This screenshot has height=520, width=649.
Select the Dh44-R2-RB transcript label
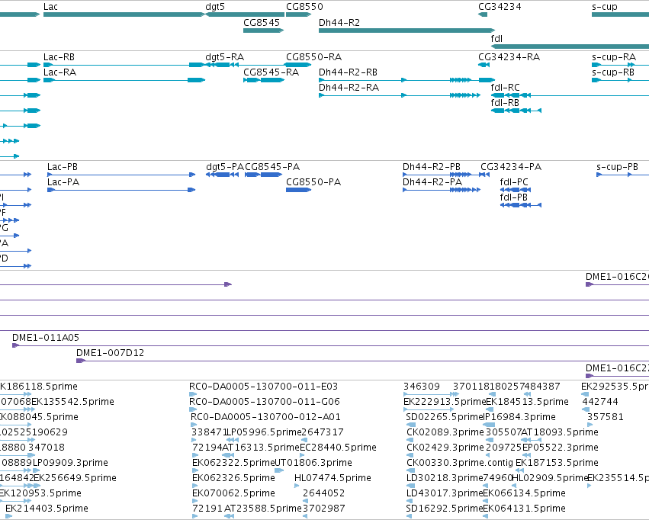(x=348, y=72)
